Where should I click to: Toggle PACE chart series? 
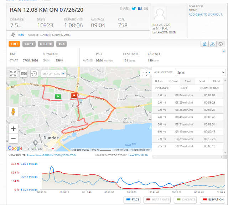[x=132, y=200]
